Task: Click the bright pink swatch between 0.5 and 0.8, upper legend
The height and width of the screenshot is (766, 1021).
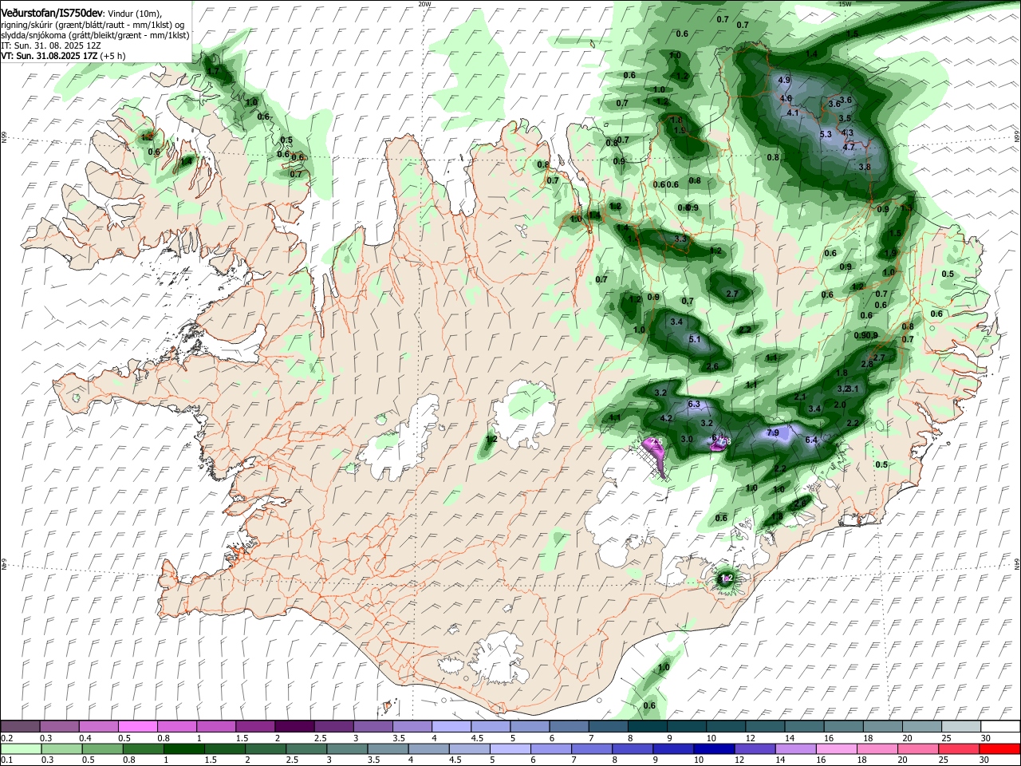Action: [x=137, y=726]
